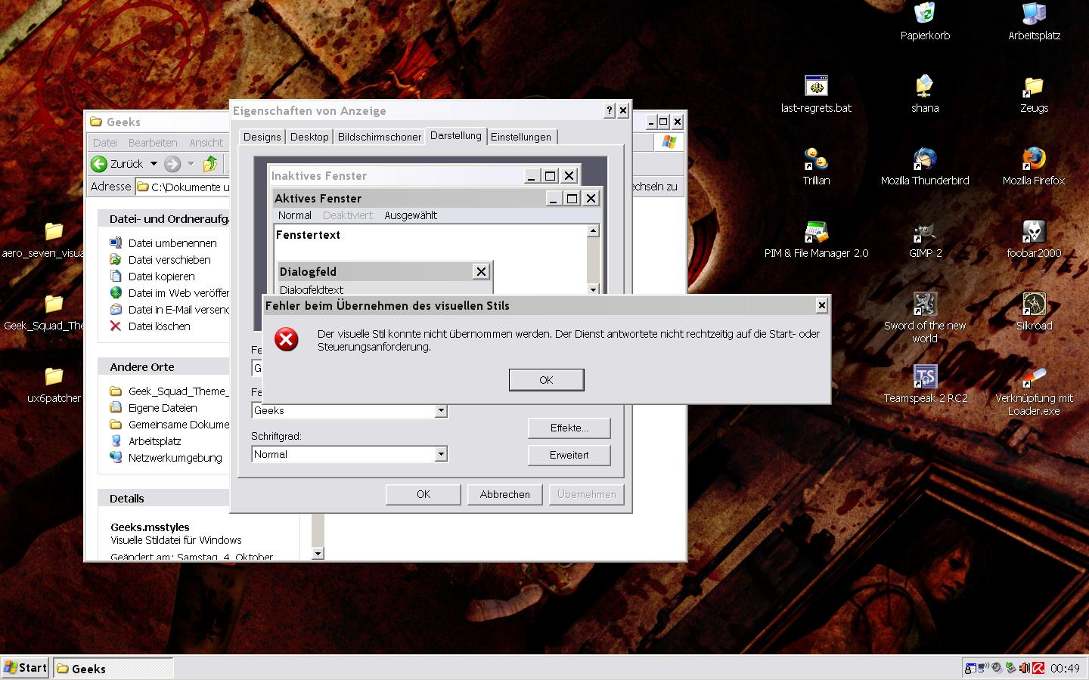Open the Einstellungen tab
The width and height of the screenshot is (1089, 680).
point(520,137)
